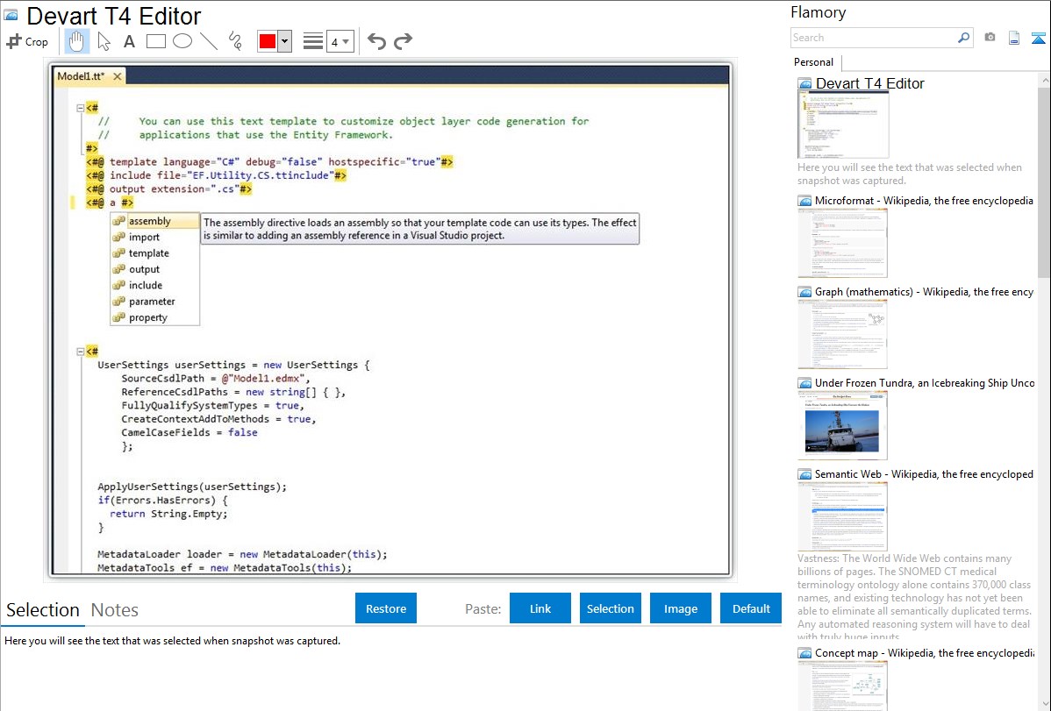Click the 'CamelCaseFields = false' line
The image size is (1051, 711).
[x=189, y=433]
